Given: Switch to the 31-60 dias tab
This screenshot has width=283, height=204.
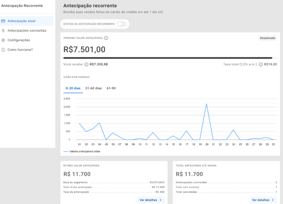Looking at the screenshot, I should tap(93, 88).
